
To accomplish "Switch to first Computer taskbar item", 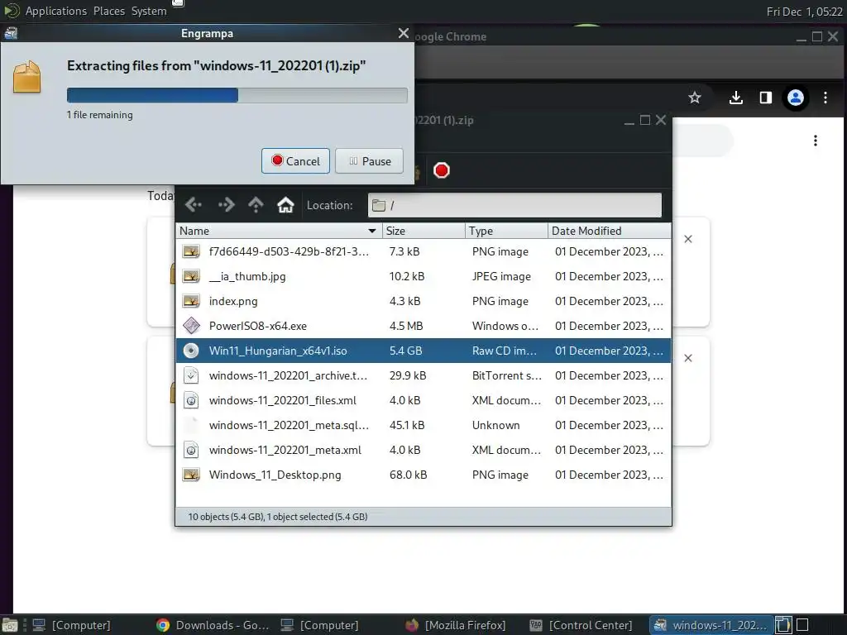I will (71, 625).
